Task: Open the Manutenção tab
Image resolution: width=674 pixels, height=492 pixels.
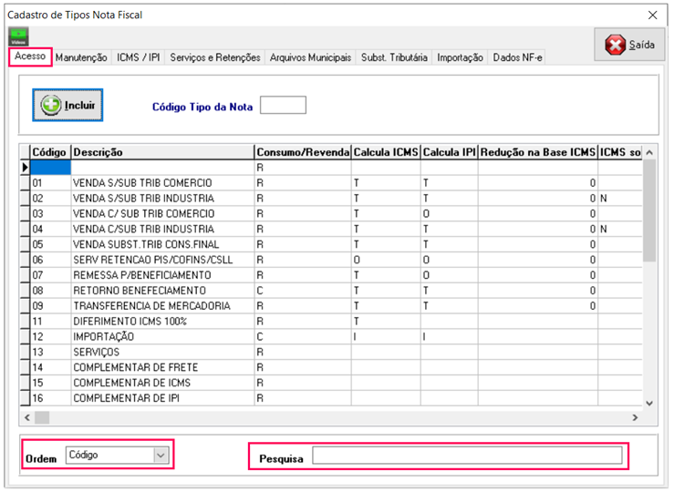Action: [x=81, y=57]
